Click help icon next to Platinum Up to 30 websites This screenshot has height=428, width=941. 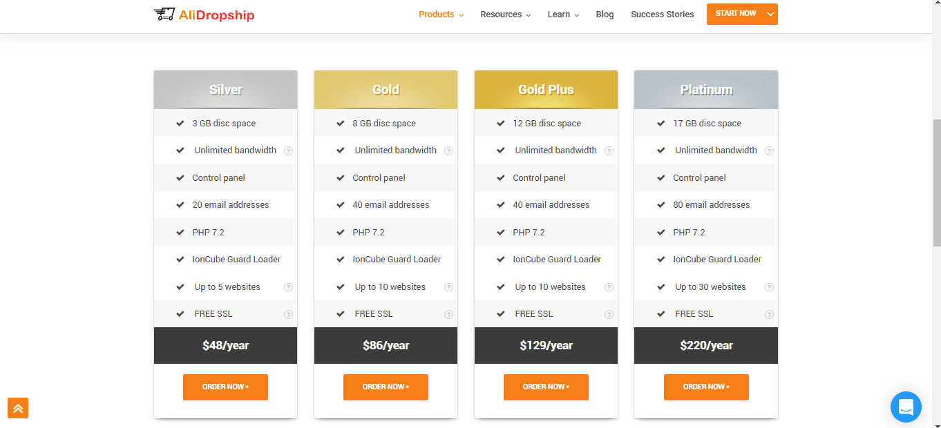point(769,287)
